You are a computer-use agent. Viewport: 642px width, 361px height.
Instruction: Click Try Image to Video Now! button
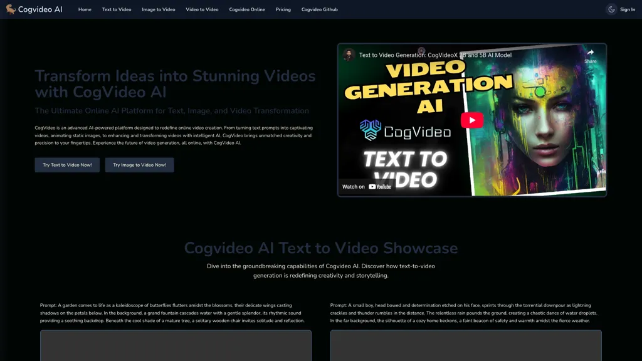(140, 165)
